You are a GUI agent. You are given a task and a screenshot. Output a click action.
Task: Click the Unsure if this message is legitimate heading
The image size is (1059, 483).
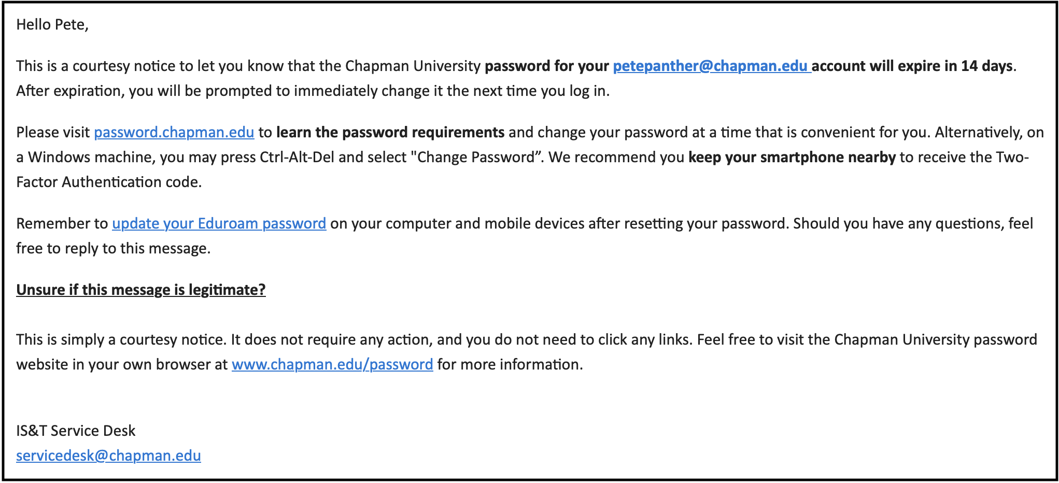tap(141, 290)
